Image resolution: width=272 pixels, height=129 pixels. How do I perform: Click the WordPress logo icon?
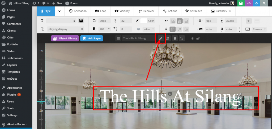point(3,3)
